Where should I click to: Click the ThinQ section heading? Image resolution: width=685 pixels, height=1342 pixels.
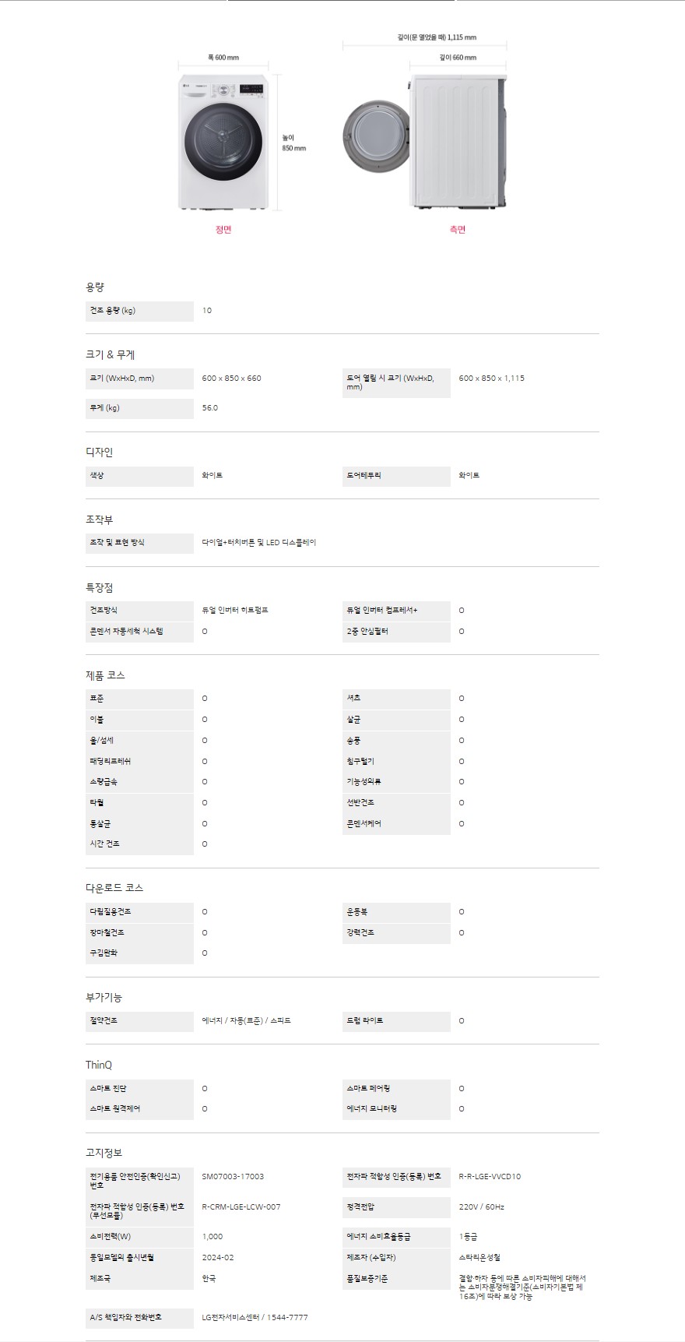(99, 1065)
